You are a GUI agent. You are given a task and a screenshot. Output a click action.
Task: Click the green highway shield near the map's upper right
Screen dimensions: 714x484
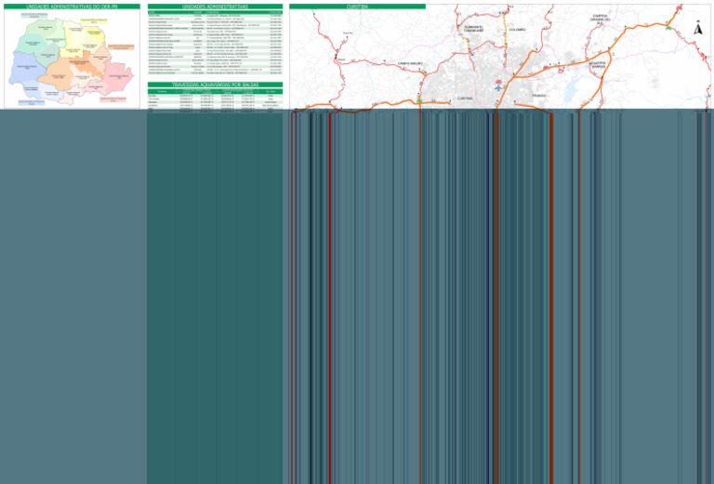click(668, 28)
